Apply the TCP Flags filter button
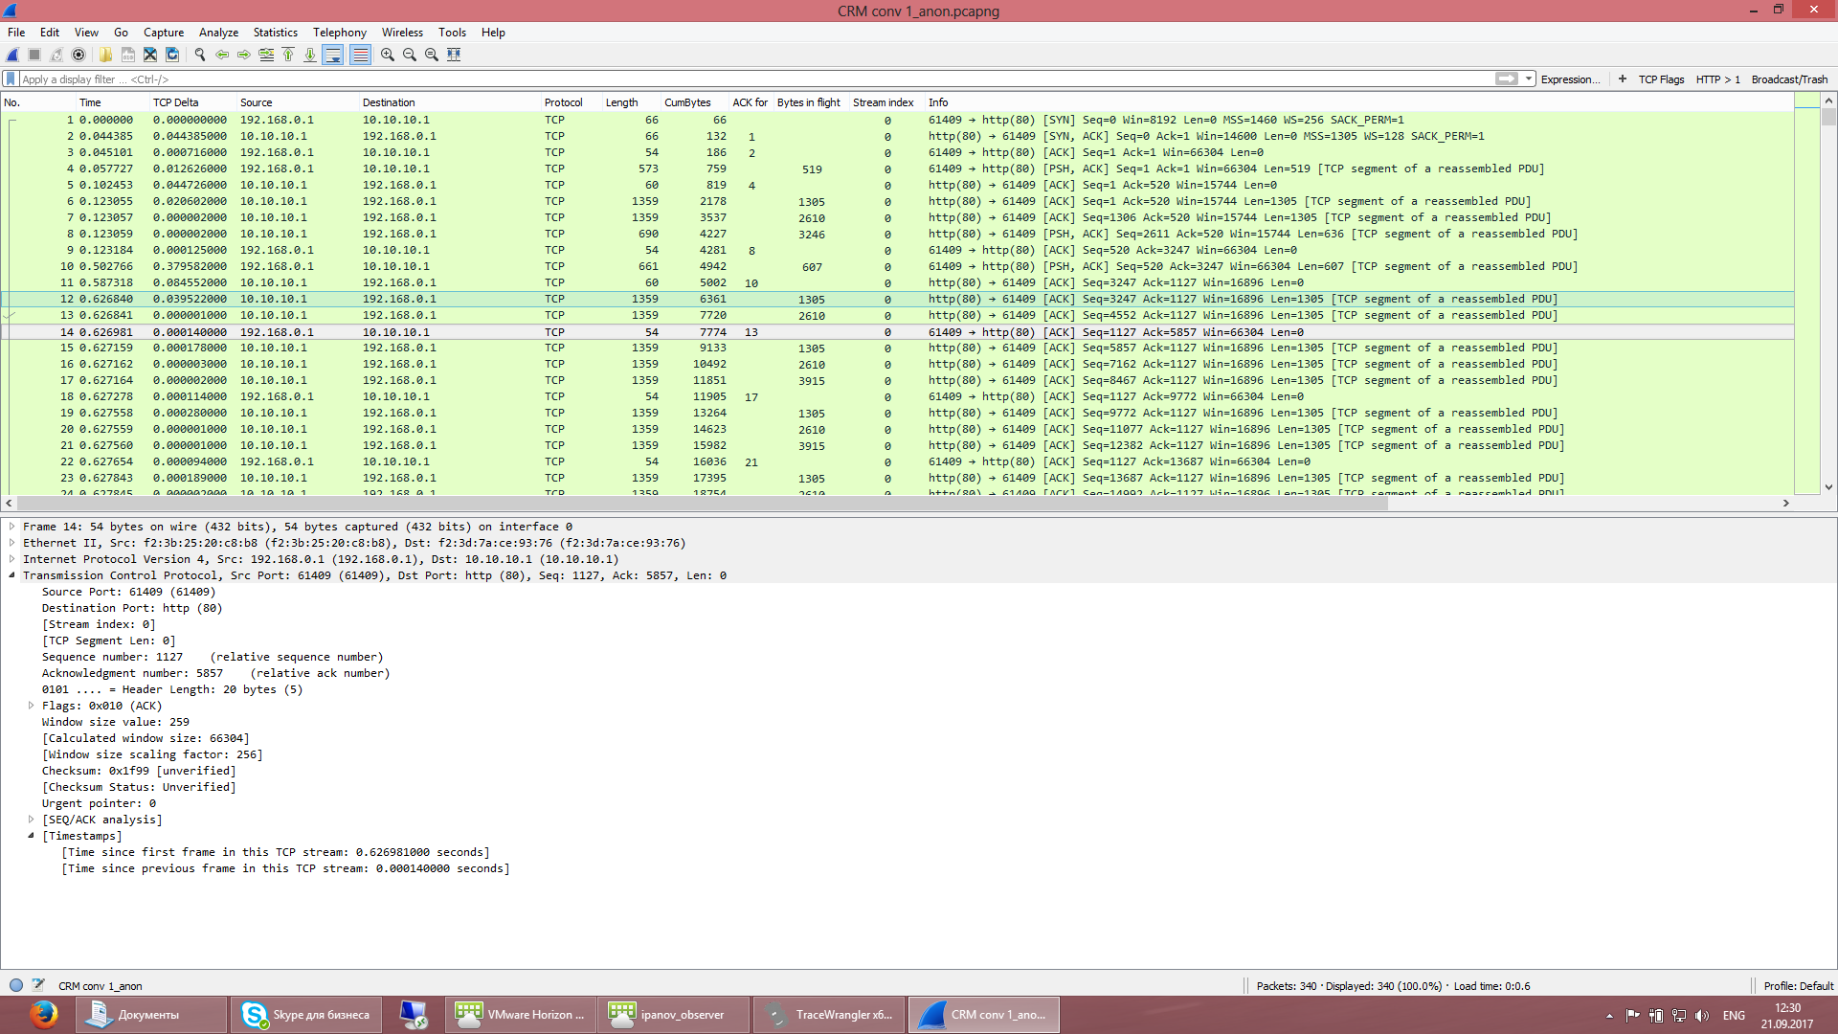This screenshot has width=1838, height=1034. point(1661,79)
